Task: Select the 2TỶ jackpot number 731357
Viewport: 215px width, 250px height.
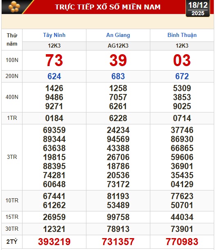Action: coord(118,242)
